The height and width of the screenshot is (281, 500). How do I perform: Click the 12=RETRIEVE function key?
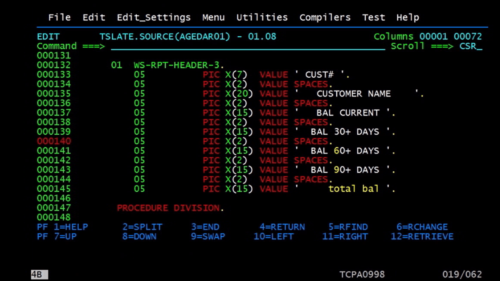[x=422, y=237]
